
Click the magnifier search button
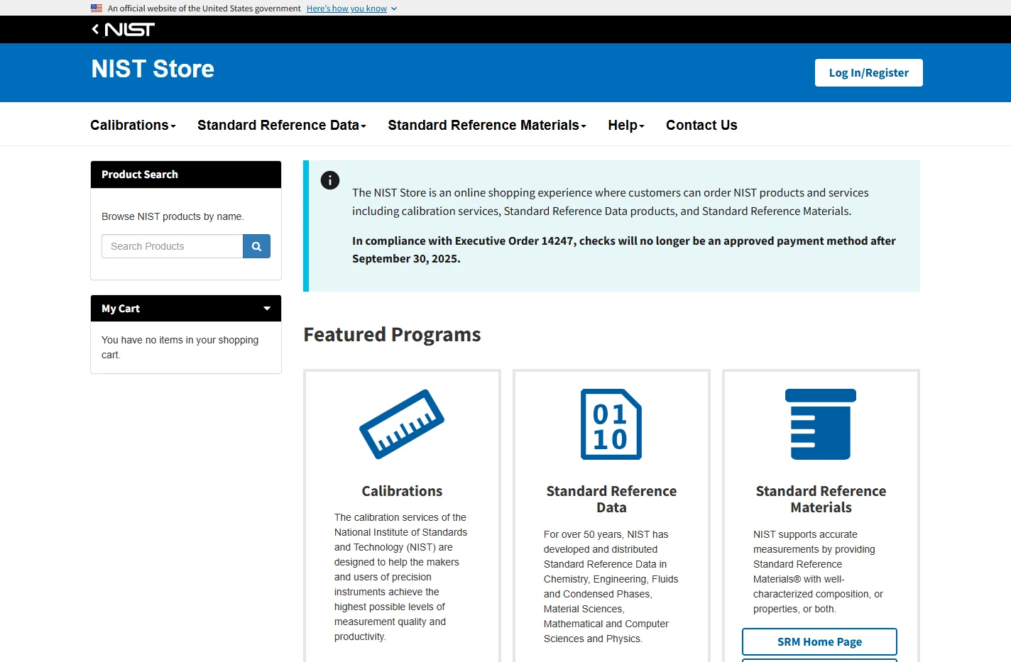coord(256,246)
